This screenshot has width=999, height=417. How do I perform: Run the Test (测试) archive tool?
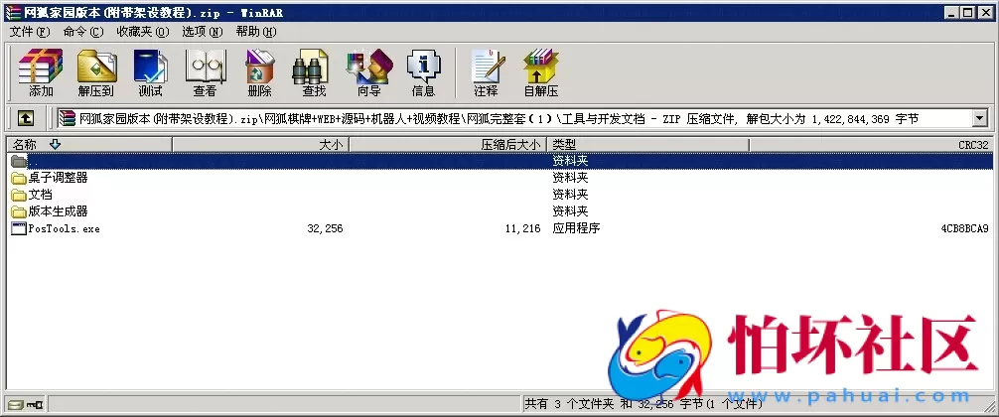150,72
